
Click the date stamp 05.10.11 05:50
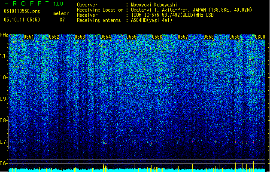tap(22, 20)
